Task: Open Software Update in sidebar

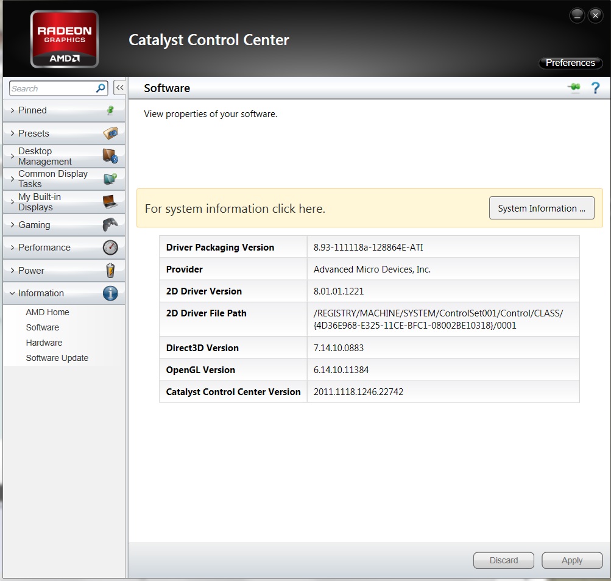Action: click(57, 358)
